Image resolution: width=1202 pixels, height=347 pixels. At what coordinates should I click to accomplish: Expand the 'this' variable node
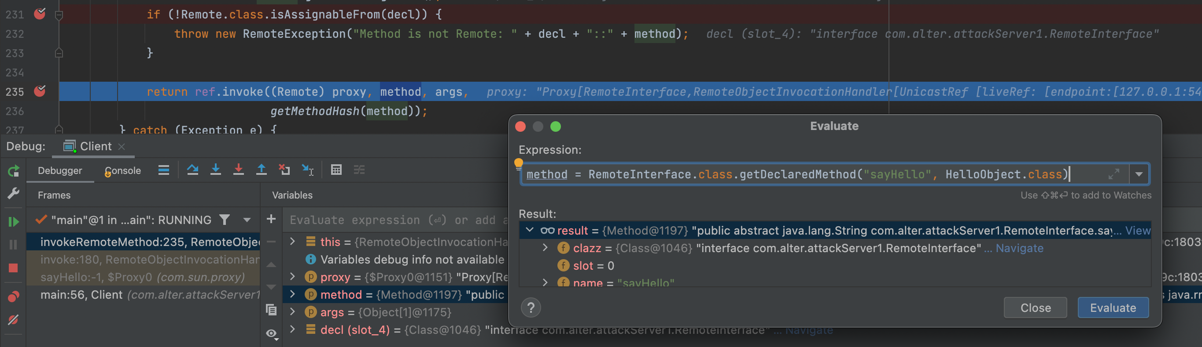tap(292, 241)
